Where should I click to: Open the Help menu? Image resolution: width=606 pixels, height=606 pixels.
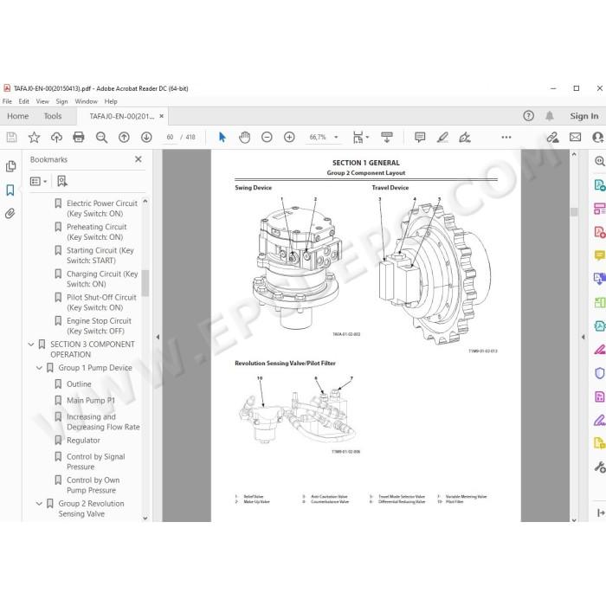click(111, 101)
